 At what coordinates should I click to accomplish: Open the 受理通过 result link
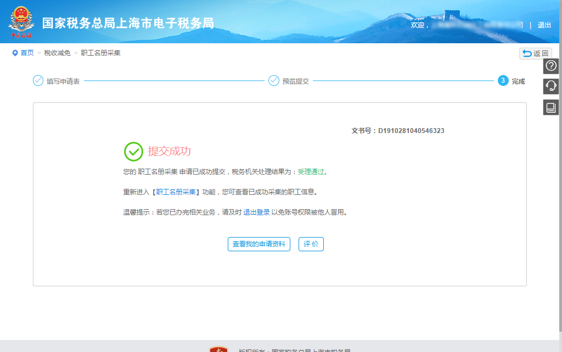pos(311,171)
